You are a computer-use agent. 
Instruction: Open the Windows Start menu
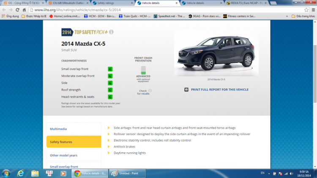point(6,173)
